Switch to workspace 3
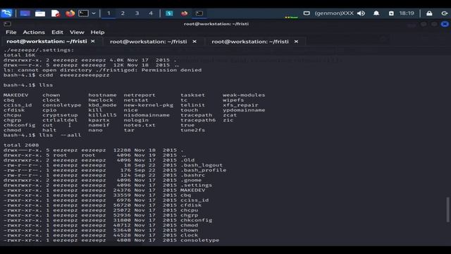Image resolution: width=451 pixels, height=254 pixels. point(137,13)
